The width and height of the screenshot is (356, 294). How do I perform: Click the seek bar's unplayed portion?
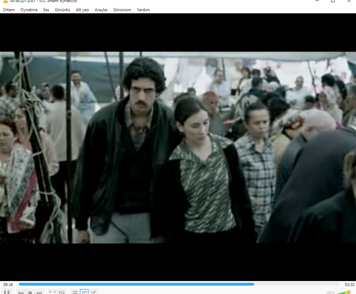click(296, 284)
